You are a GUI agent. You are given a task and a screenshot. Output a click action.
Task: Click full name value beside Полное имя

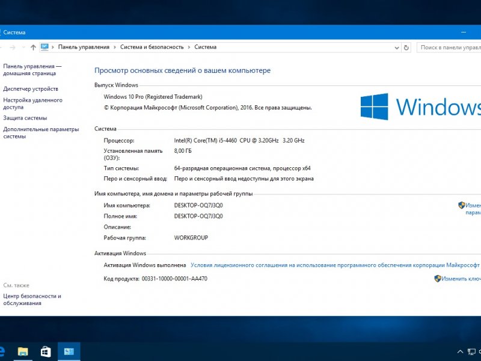[x=198, y=216]
